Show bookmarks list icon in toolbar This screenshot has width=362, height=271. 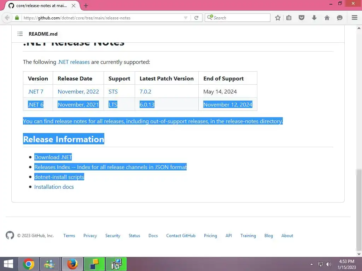(x=289, y=18)
